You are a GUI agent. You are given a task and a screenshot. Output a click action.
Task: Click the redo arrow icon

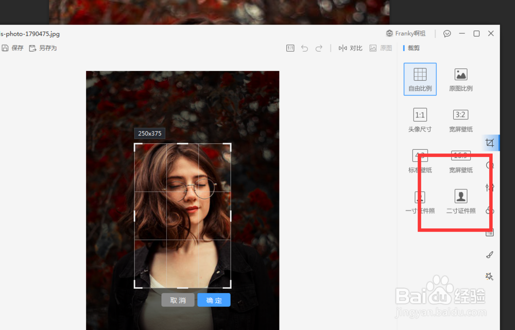point(319,48)
